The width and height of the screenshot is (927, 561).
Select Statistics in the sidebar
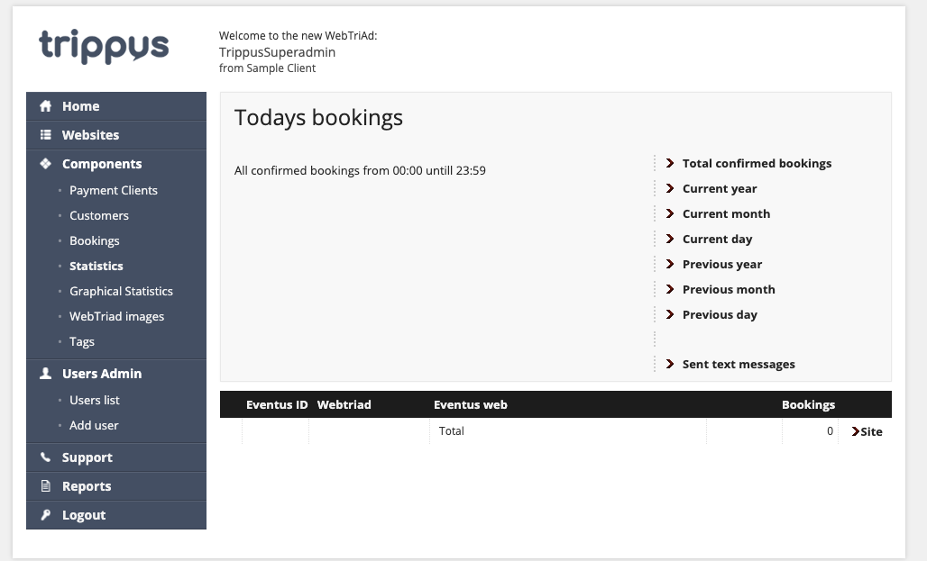[x=96, y=266]
